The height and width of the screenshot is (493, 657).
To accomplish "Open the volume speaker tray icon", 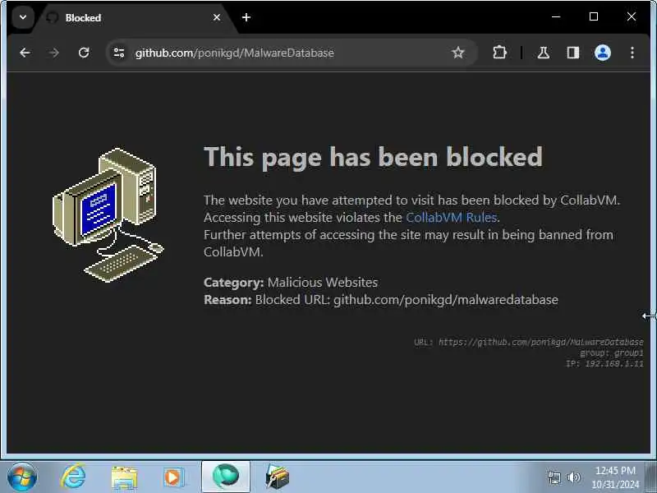I will point(573,477).
